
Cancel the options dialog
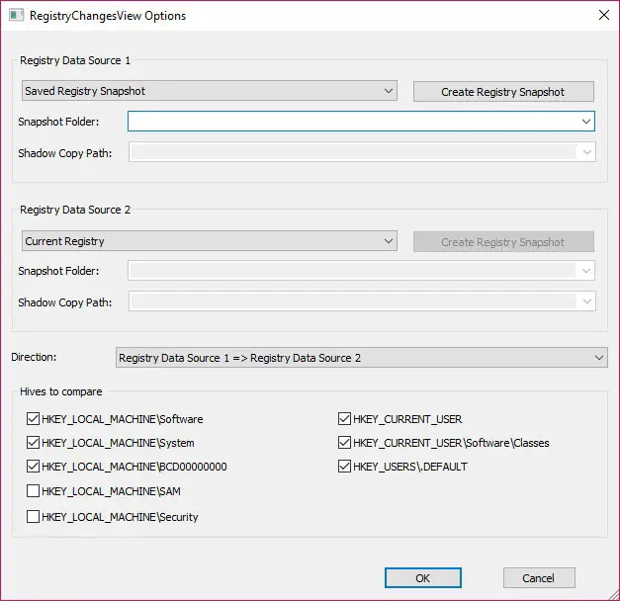[538, 578]
